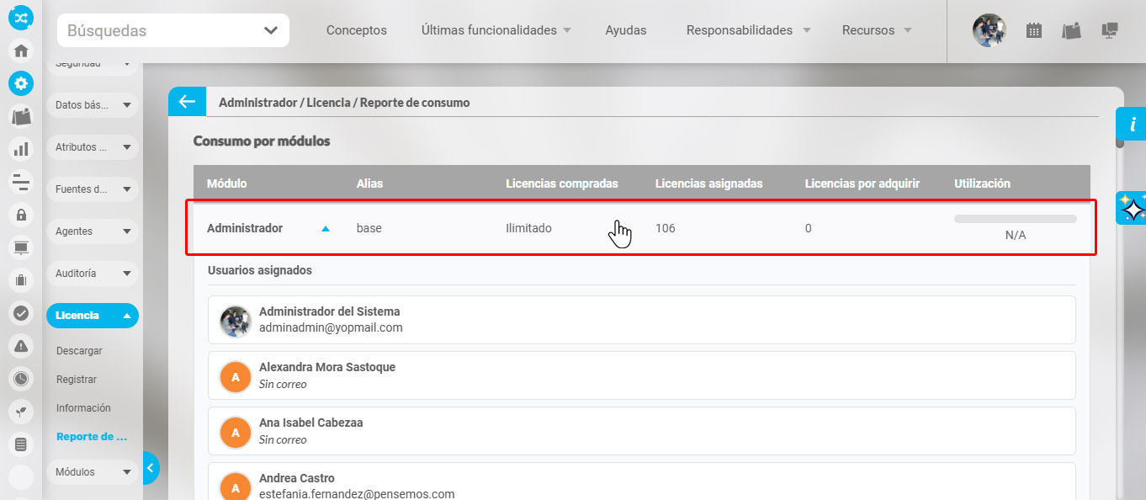Viewport: 1146px width, 500px height.
Task: Collapse the left panel with the chevron toggle
Action: pos(151,467)
